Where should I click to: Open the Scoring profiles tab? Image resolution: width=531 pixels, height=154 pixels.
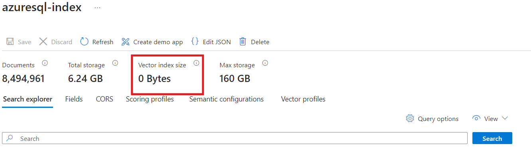point(150,99)
